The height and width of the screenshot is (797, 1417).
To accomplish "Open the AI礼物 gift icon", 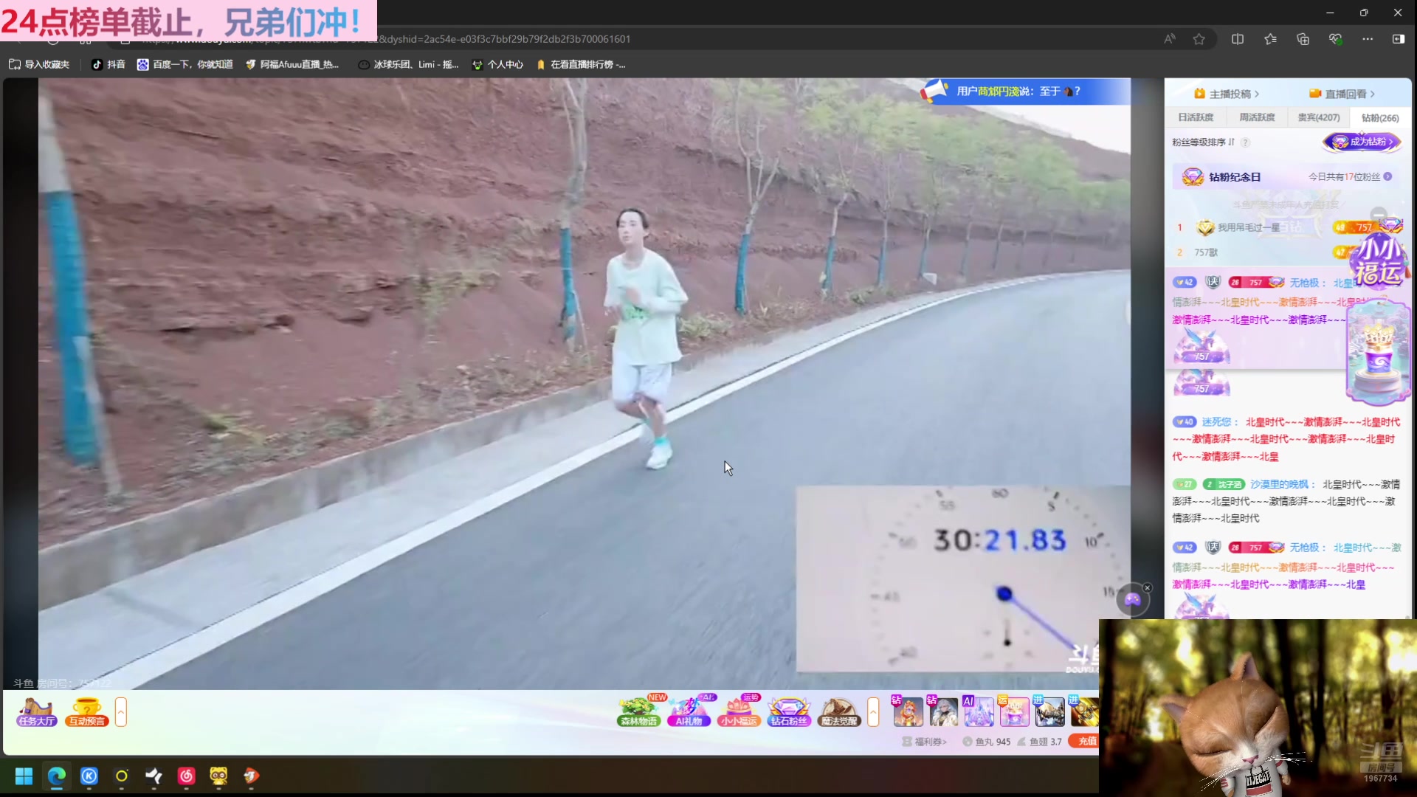I will pyautogui.click(x=689, y=712).
